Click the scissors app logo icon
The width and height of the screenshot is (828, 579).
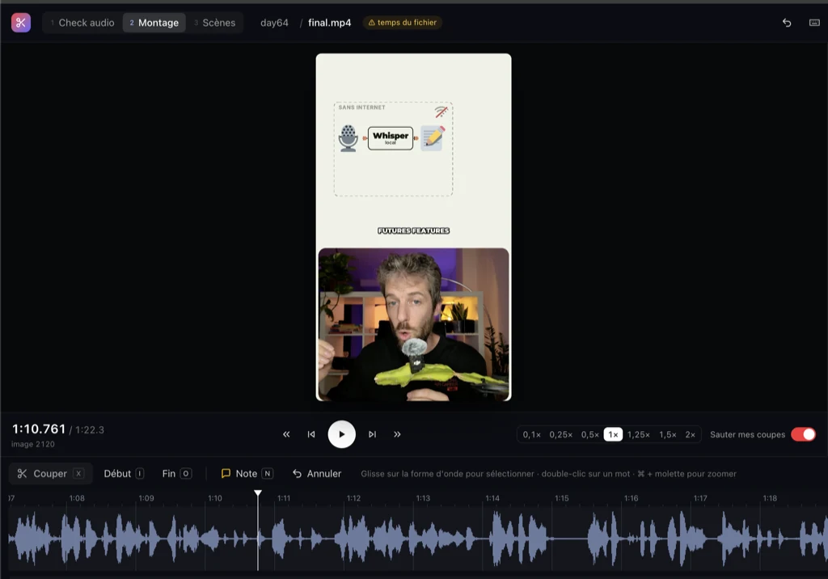click(20, 23)
